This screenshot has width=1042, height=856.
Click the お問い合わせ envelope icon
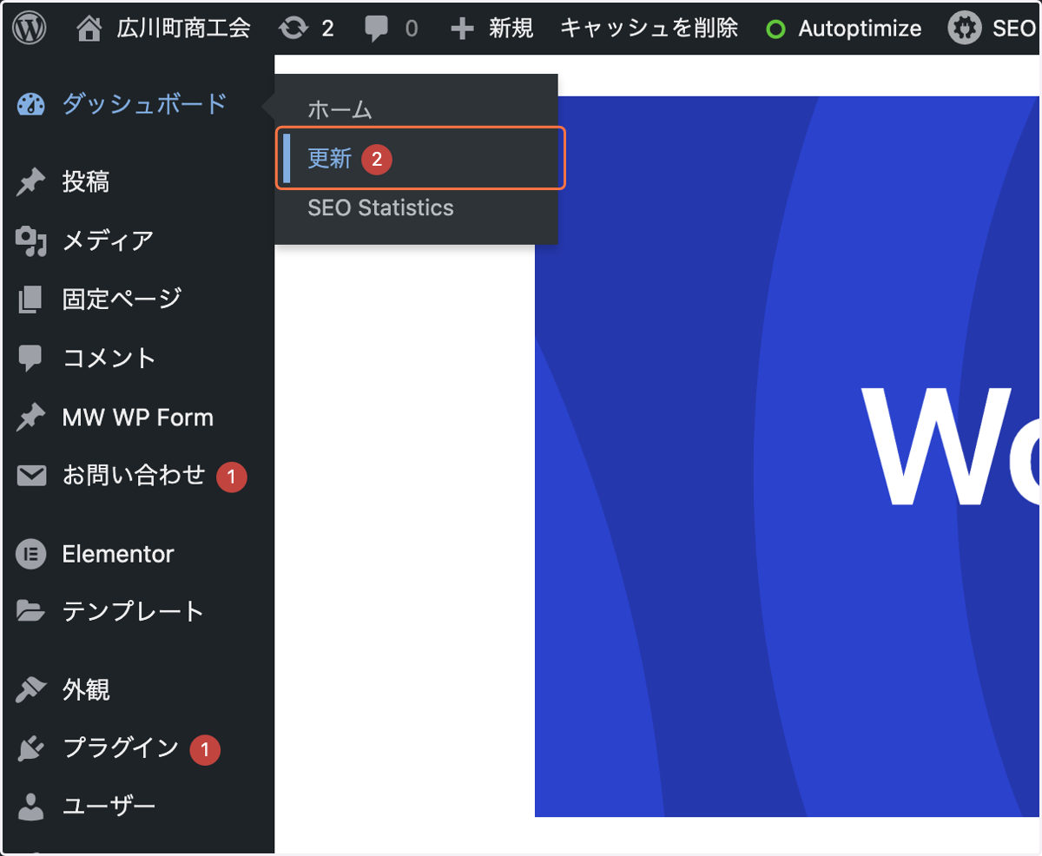31,476
